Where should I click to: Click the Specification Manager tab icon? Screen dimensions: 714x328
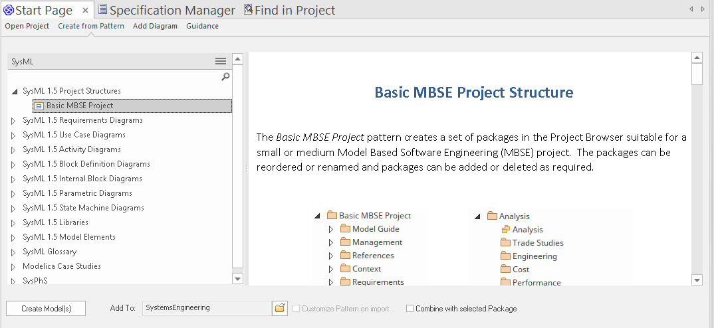tap(102, 10)
